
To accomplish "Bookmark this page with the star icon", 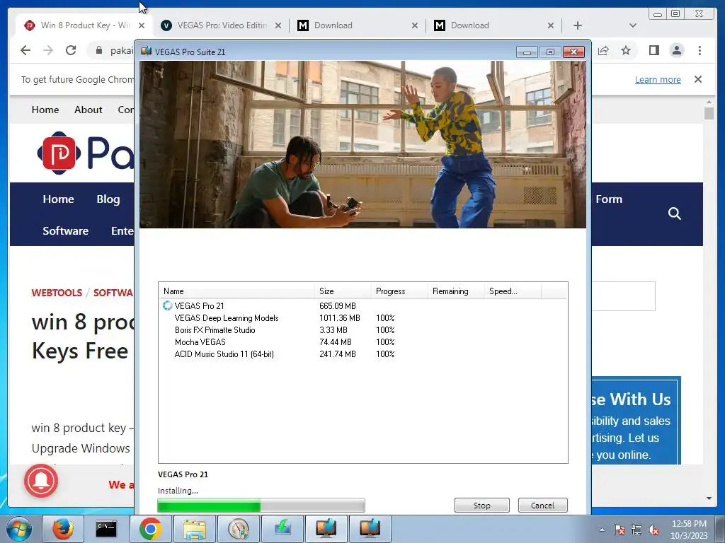I will coord(626,50).
